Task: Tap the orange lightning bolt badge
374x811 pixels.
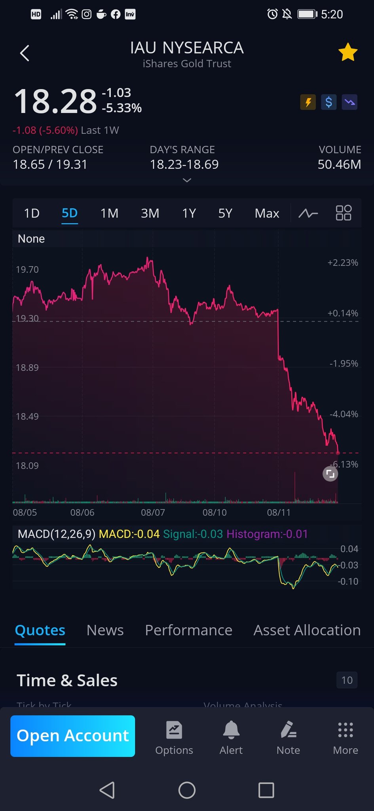Action: click(308, 102)
